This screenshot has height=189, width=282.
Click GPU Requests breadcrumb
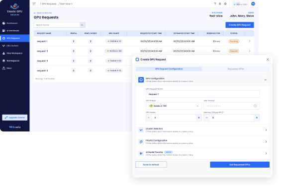click(x=49, y=4)
